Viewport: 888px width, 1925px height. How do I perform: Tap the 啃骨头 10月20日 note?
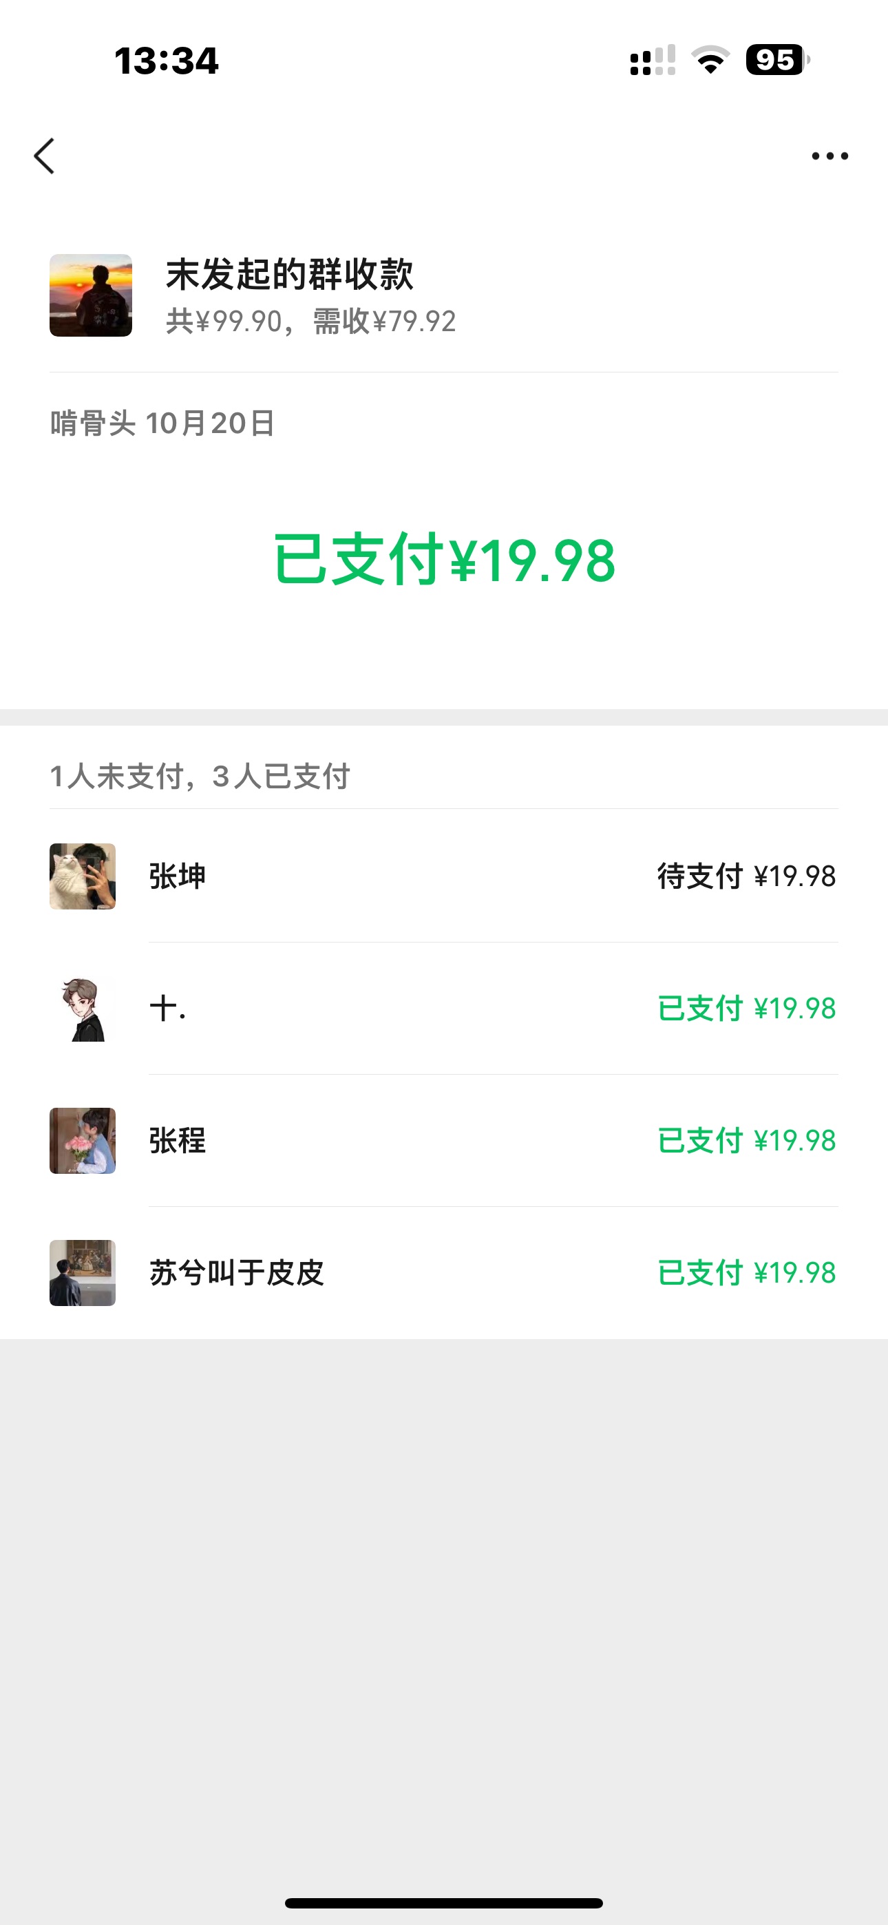(162, 423)
